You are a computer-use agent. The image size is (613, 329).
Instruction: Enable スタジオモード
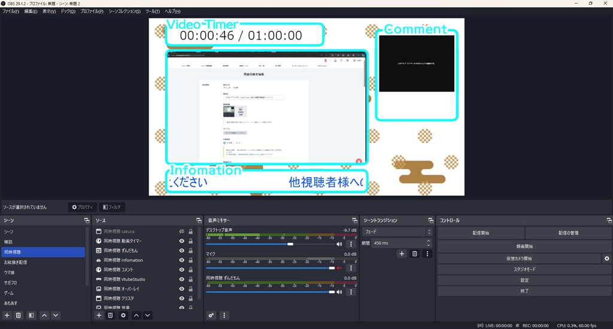coord(524,269)
